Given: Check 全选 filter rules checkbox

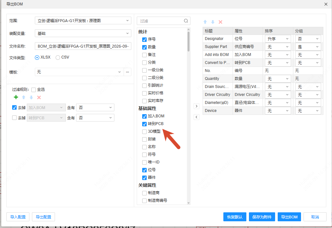Looking at the screenshot, I should click(34, 90).
